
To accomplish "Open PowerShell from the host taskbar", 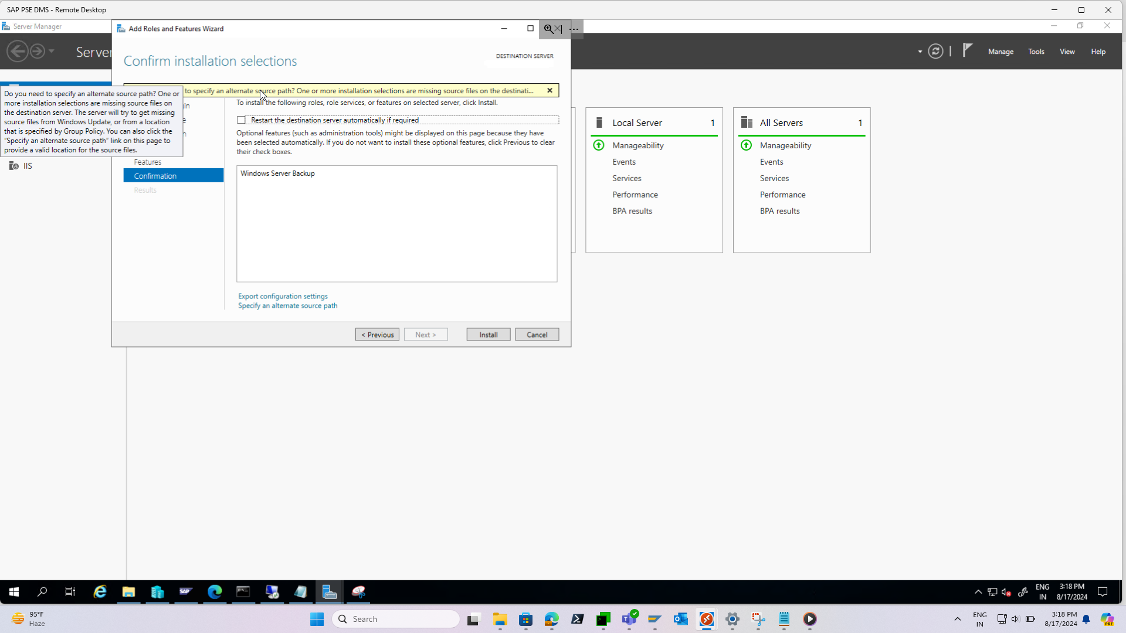I will [x=578, y=620].
